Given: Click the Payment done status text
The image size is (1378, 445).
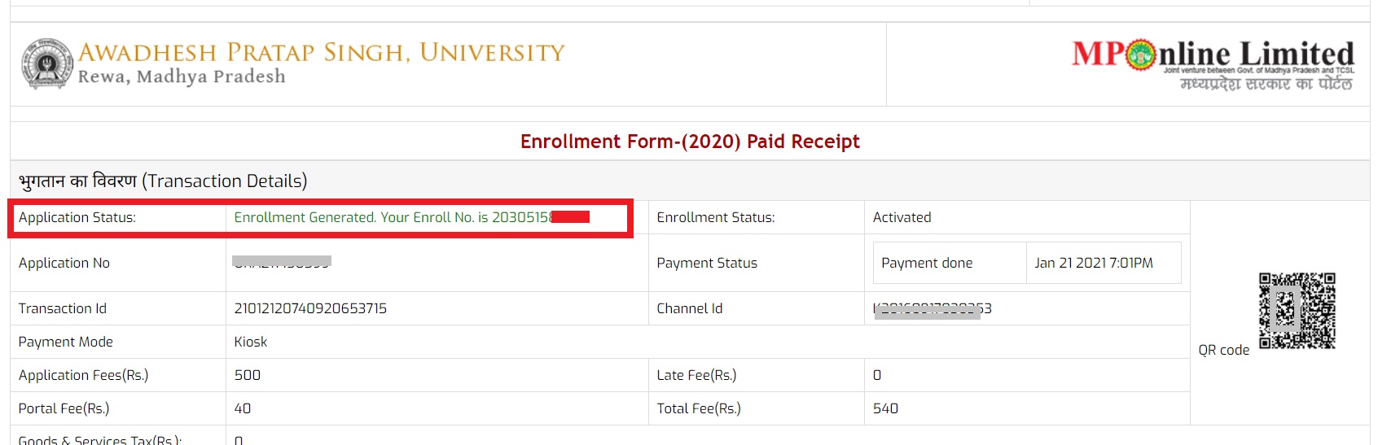Looking at the screenshot, I should [x=927, y=263].
